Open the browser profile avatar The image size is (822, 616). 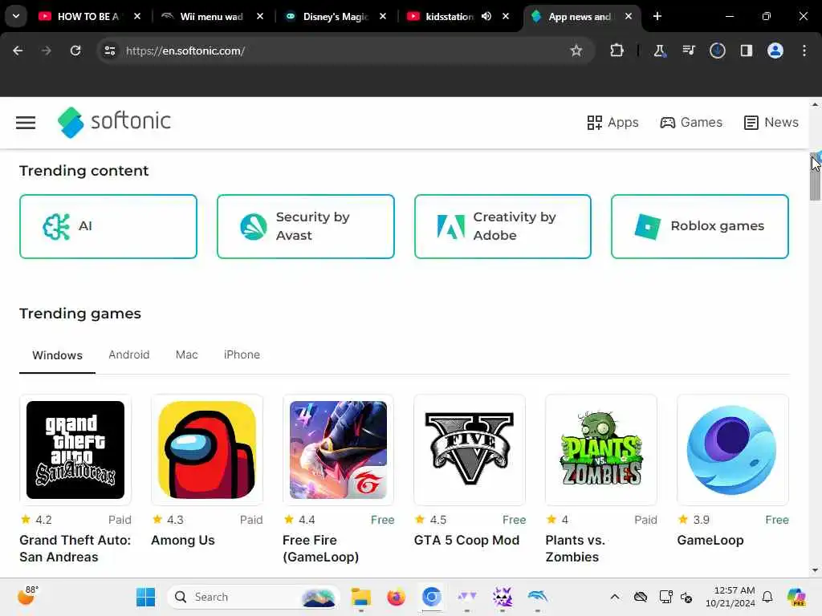775,51
